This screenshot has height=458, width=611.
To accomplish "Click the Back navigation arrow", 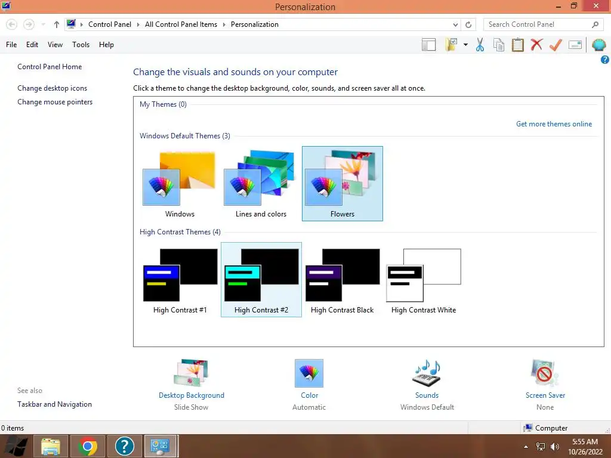I will click(x=12, y=24).
